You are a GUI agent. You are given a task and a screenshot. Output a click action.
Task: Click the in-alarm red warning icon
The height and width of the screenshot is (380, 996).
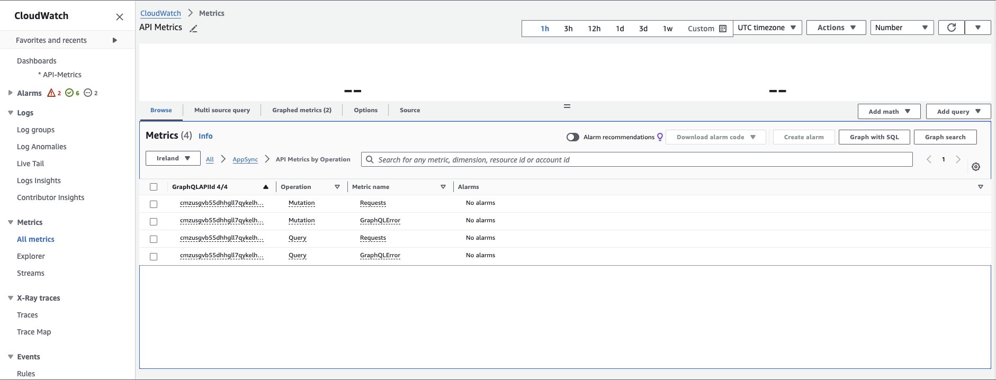point(51,93)
